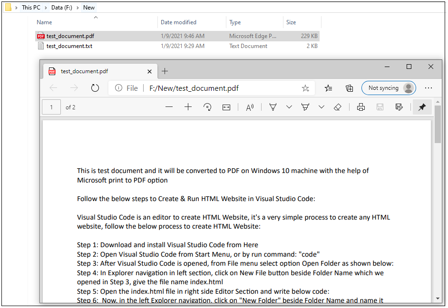Open the Collections icon

(x=349, y=88)
